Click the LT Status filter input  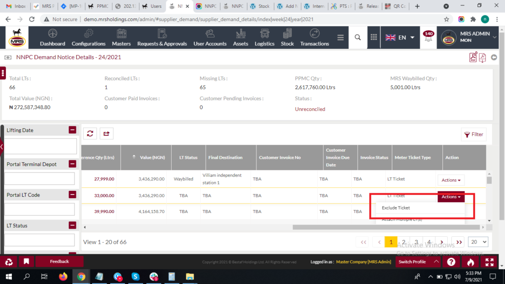click(x=39, y=240)
